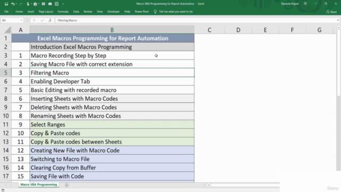Click cell 'Renaming Sheets with Macro Codes'
Screen dimensions: 341x192
point(112,116)
